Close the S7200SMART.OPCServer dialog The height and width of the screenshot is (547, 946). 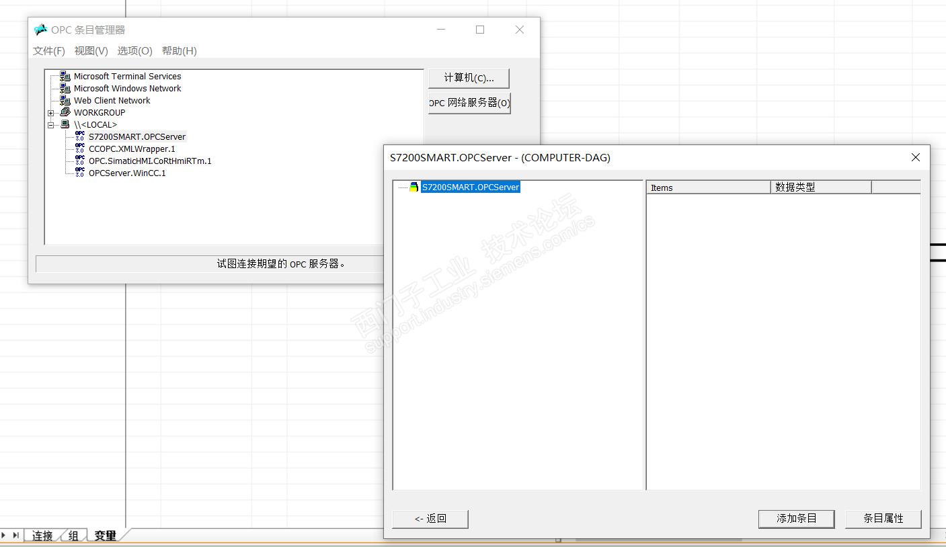coord(915,157)
